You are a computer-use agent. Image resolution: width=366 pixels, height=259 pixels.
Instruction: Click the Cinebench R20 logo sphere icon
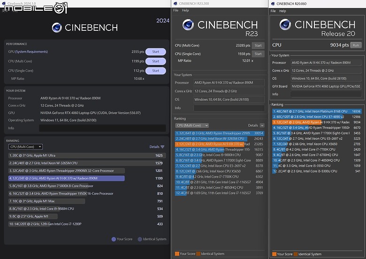pos(285,24)
